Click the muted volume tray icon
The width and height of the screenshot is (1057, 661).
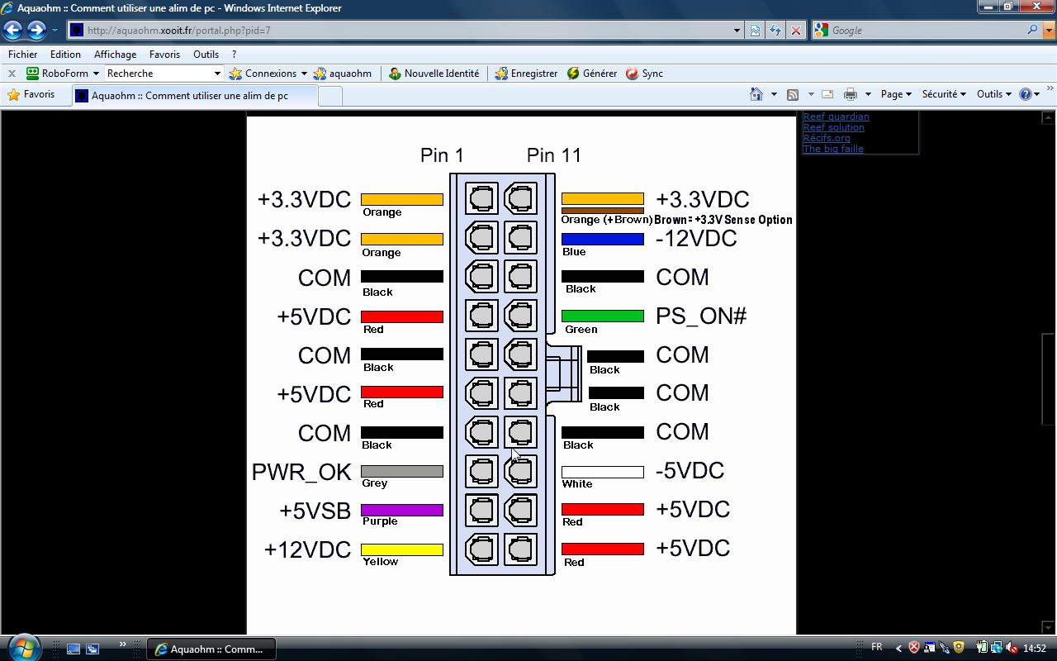(x=1012, y=649)
